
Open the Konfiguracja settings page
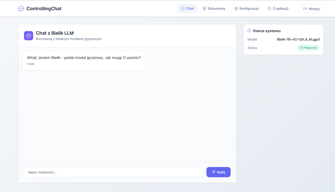[246, 9]
